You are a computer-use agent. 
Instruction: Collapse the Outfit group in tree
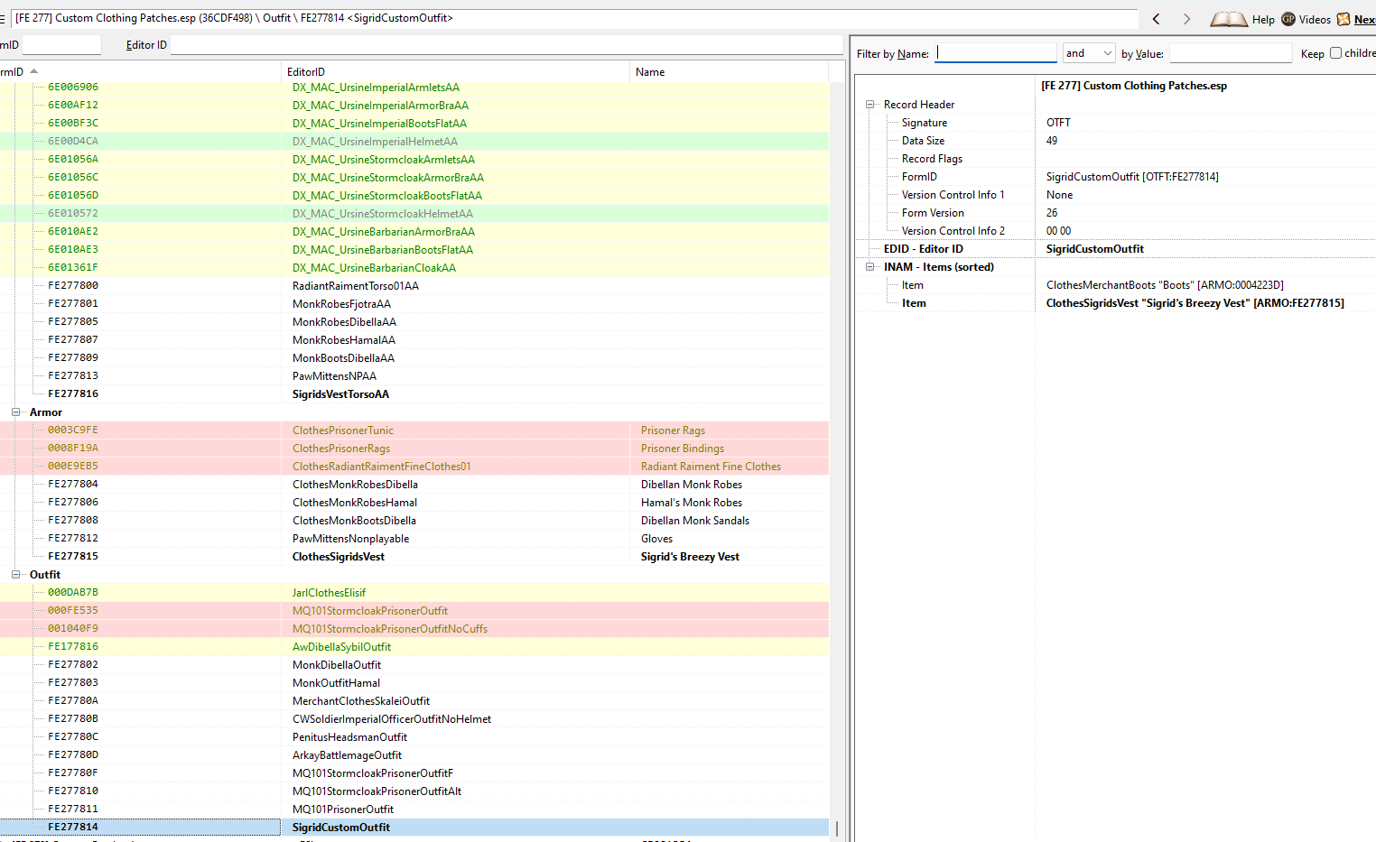click(16, 574)
